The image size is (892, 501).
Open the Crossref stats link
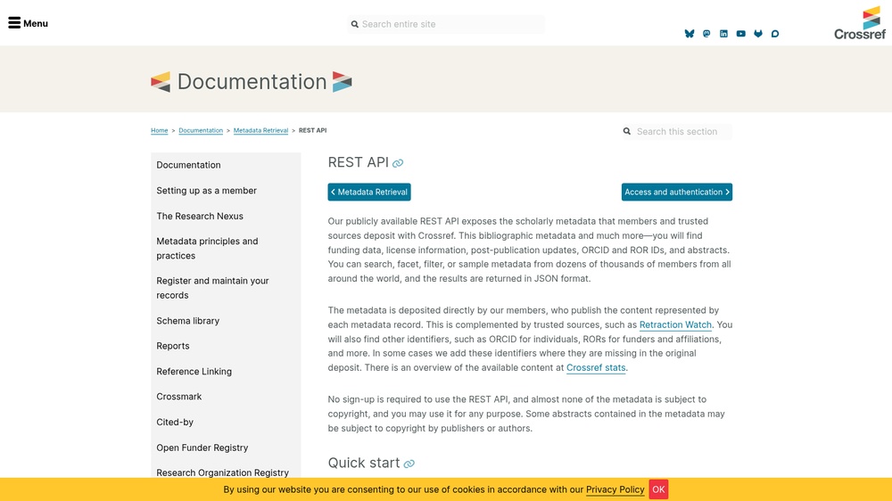coord(596,368)
